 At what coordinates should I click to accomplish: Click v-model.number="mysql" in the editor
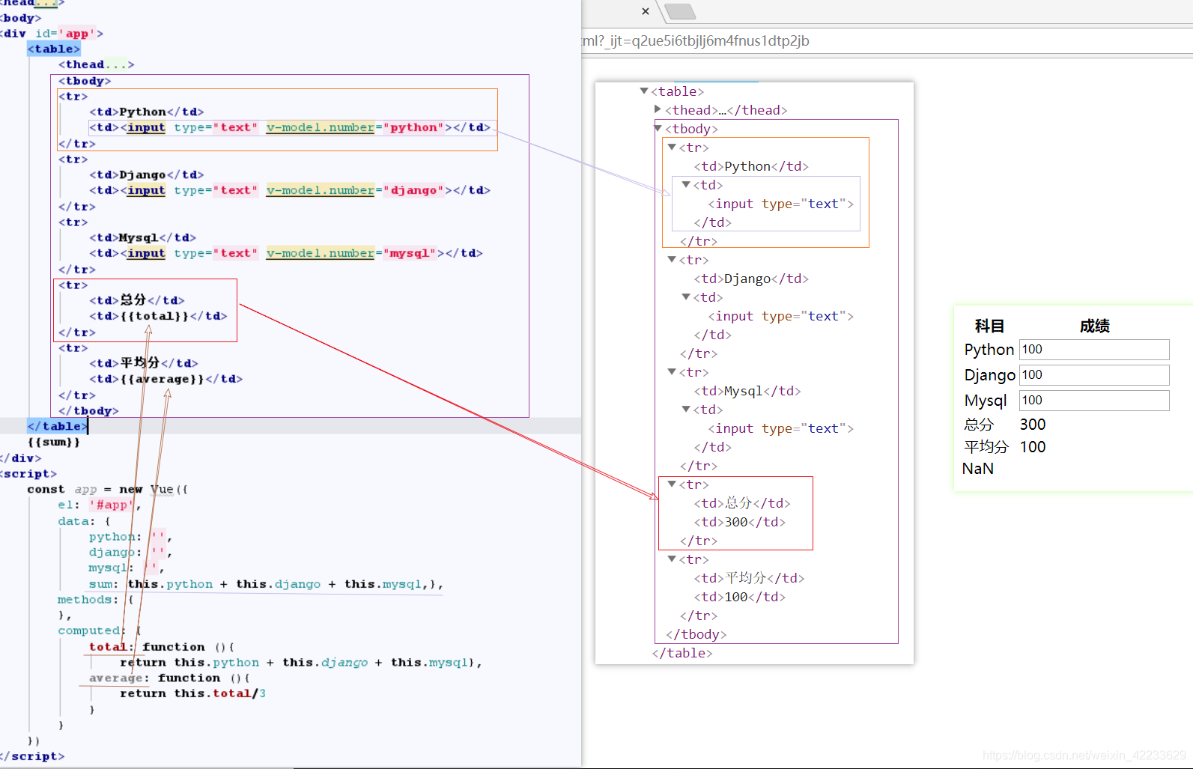click(351, 253)
